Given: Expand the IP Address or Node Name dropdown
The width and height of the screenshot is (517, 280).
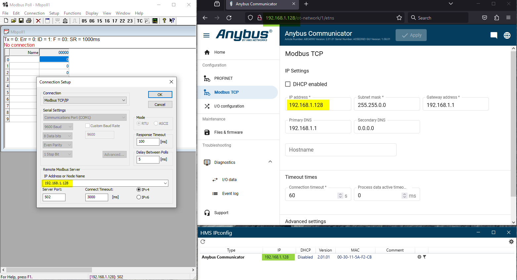Looking at the screenshot, I should [165, 183].
